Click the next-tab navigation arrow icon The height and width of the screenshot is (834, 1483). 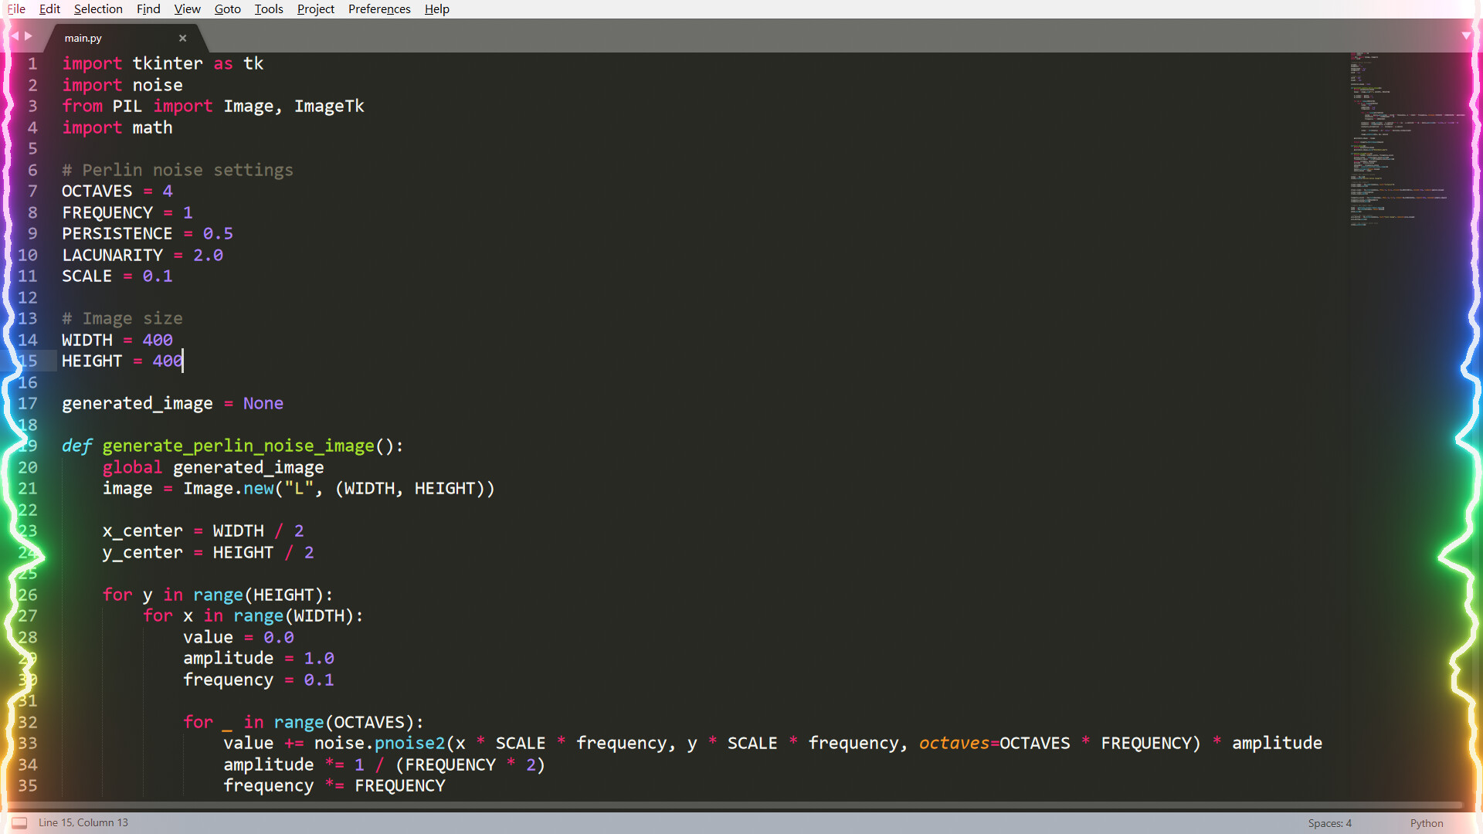29,36
